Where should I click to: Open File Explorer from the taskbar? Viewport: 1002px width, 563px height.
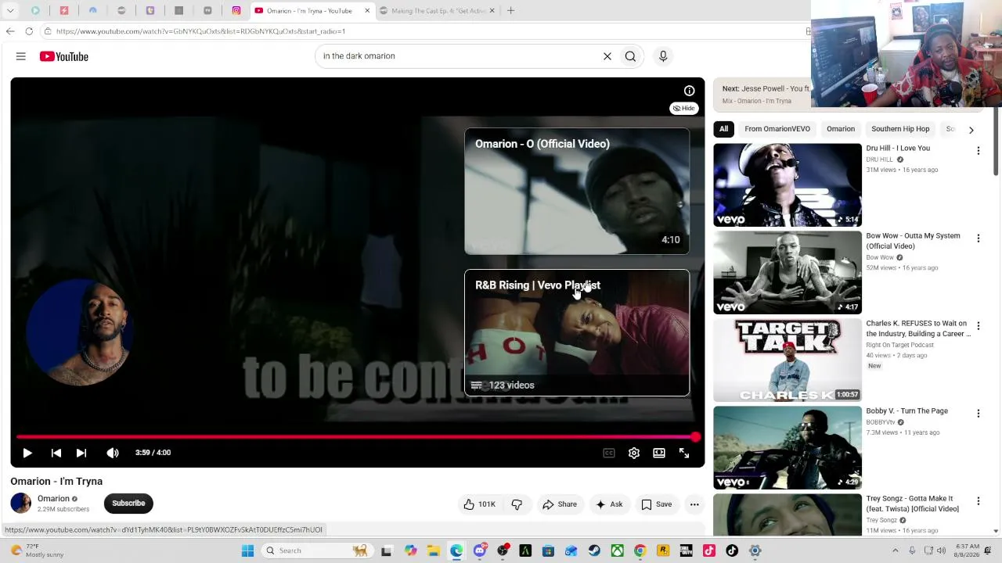coord(434,550)
